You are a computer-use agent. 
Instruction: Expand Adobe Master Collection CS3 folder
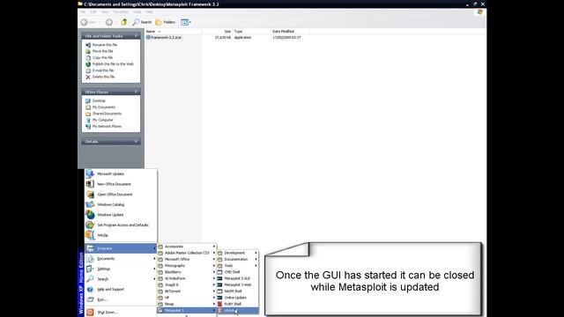click(187, 253)
